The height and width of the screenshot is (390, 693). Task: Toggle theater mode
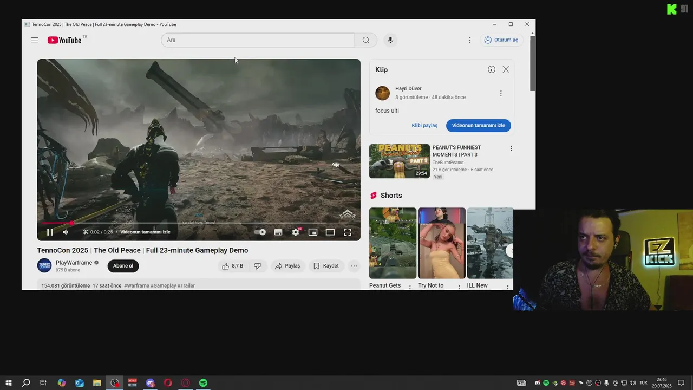click(330, 232)
